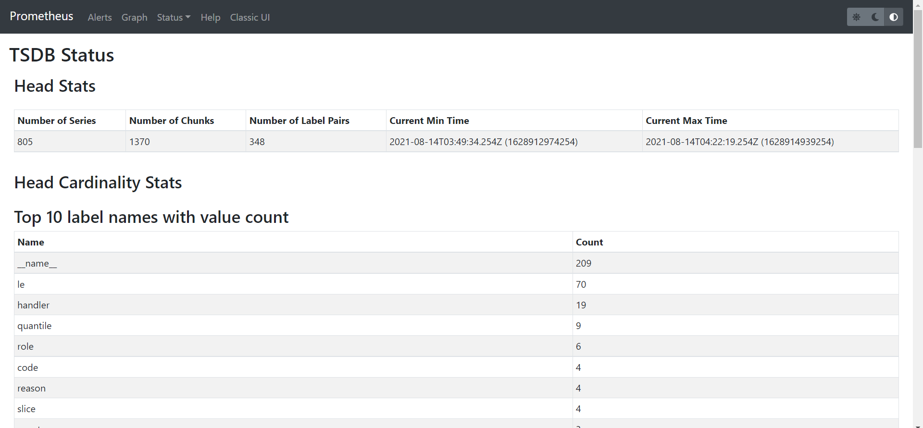Go to the Alerts page
Image resolution: width=923 pixels, height=428 pixels.
100,17
